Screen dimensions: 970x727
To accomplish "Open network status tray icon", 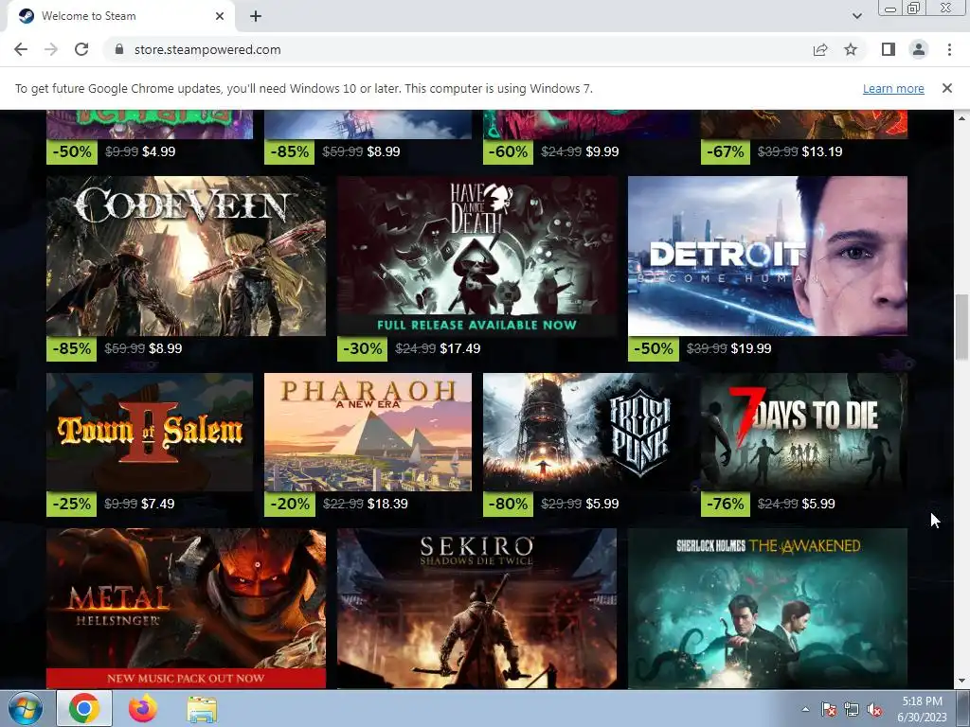I will point(852,710).
